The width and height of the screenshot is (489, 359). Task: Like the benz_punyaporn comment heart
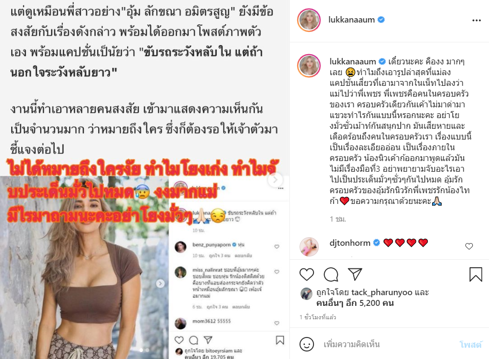[x=276, y=247]
